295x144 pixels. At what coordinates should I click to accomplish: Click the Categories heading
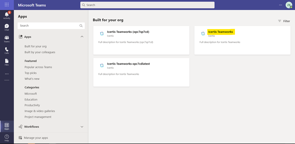pos(32,87)
